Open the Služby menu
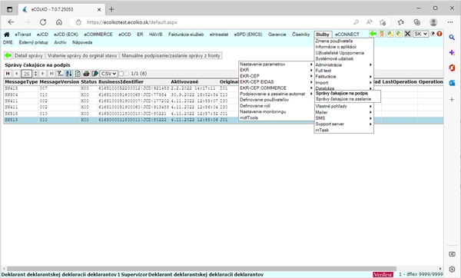 323,35
